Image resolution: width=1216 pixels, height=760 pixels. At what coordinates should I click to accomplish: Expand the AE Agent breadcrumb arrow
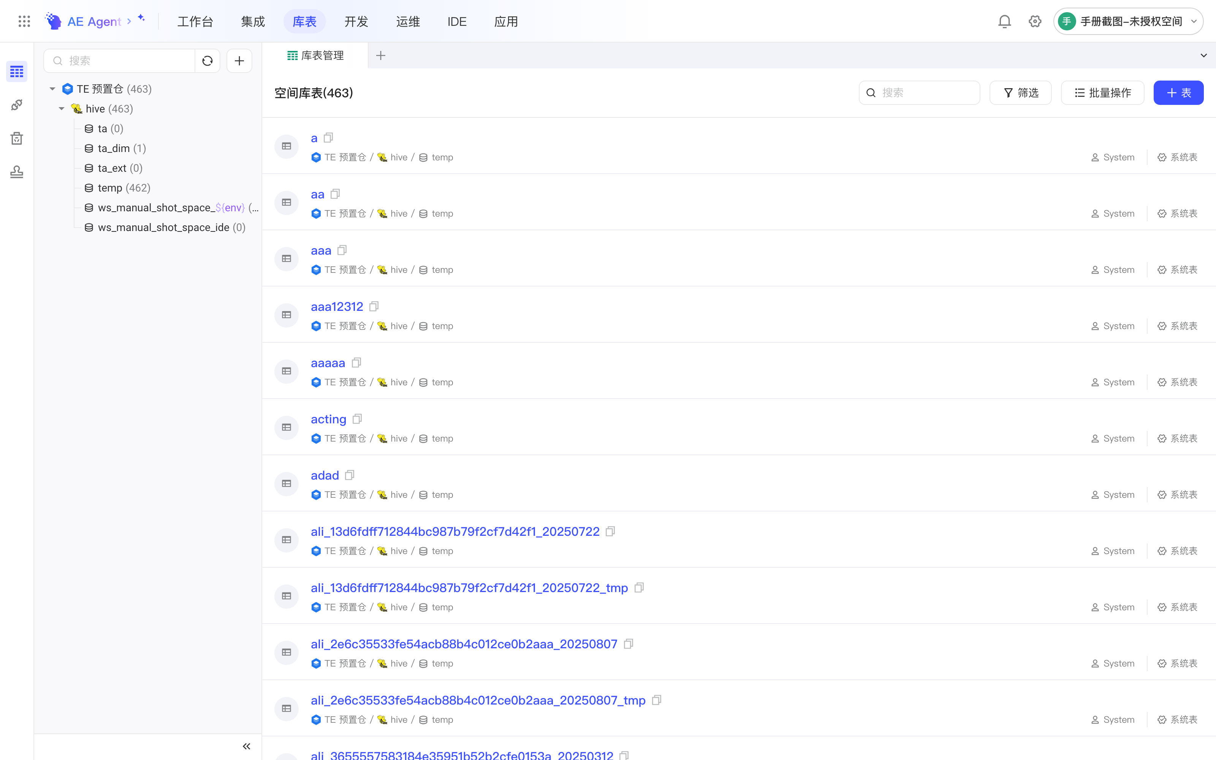(x=129, y=21)
